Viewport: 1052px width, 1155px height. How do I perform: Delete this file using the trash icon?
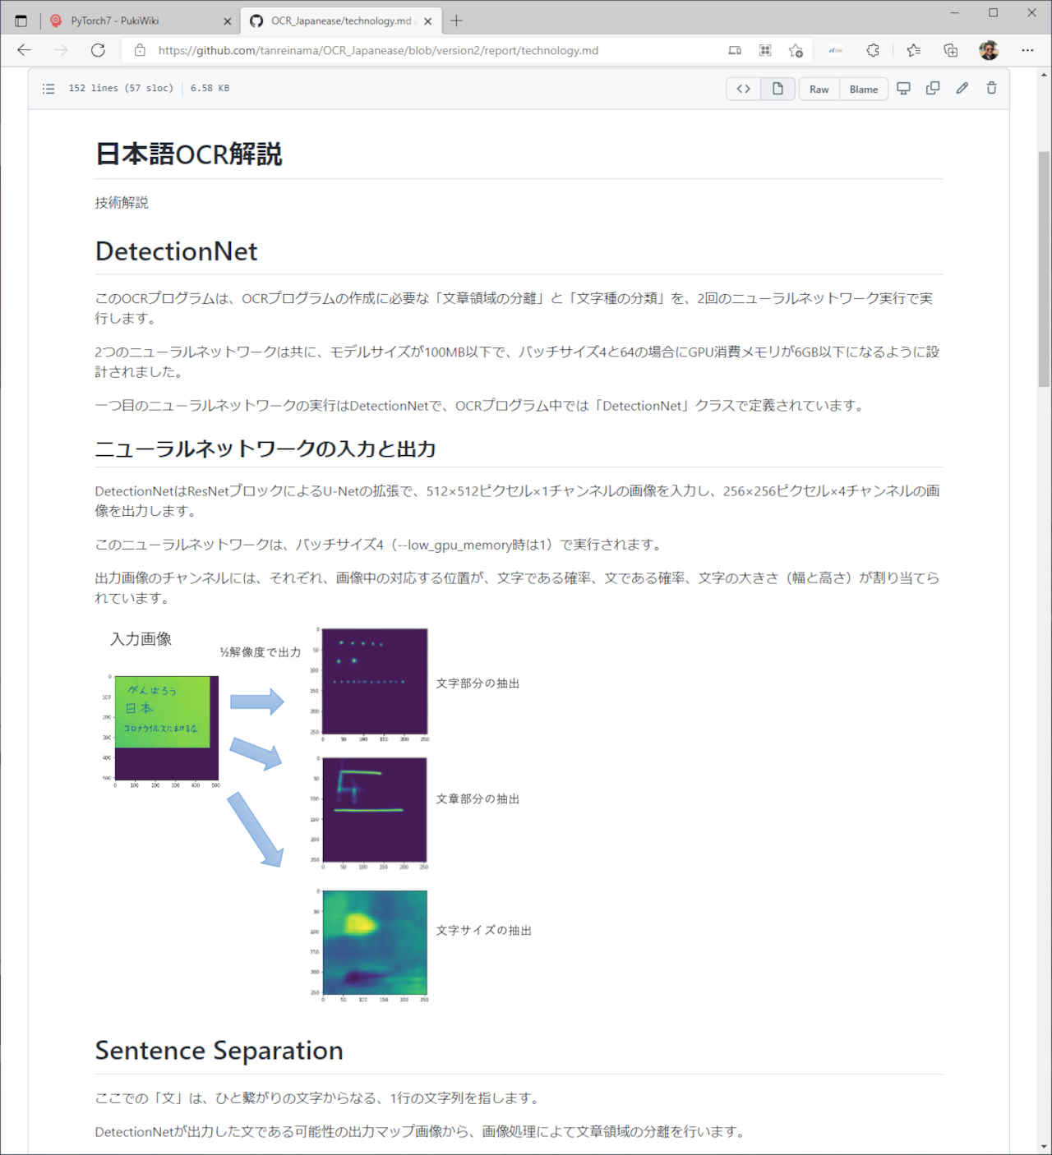coord(992,89)
